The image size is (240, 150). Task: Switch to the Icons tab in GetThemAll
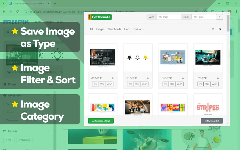click(x=127, y=29)
